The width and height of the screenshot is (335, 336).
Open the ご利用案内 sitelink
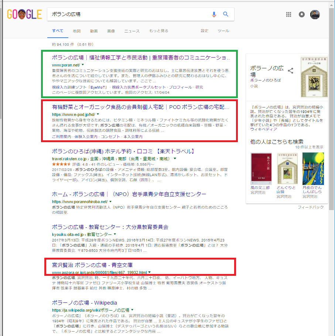pyautogui.click(x=62, y=137)
